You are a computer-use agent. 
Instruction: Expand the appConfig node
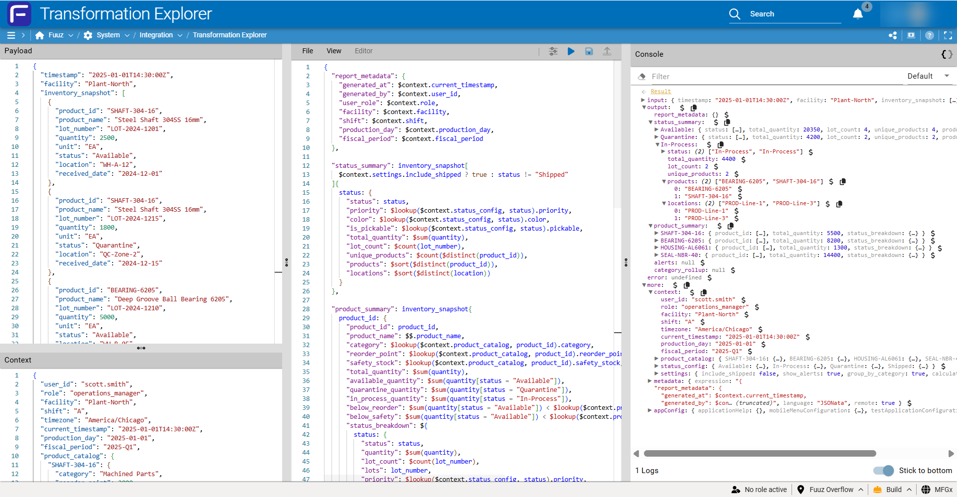pyautogui.click(x=650, y=410)
